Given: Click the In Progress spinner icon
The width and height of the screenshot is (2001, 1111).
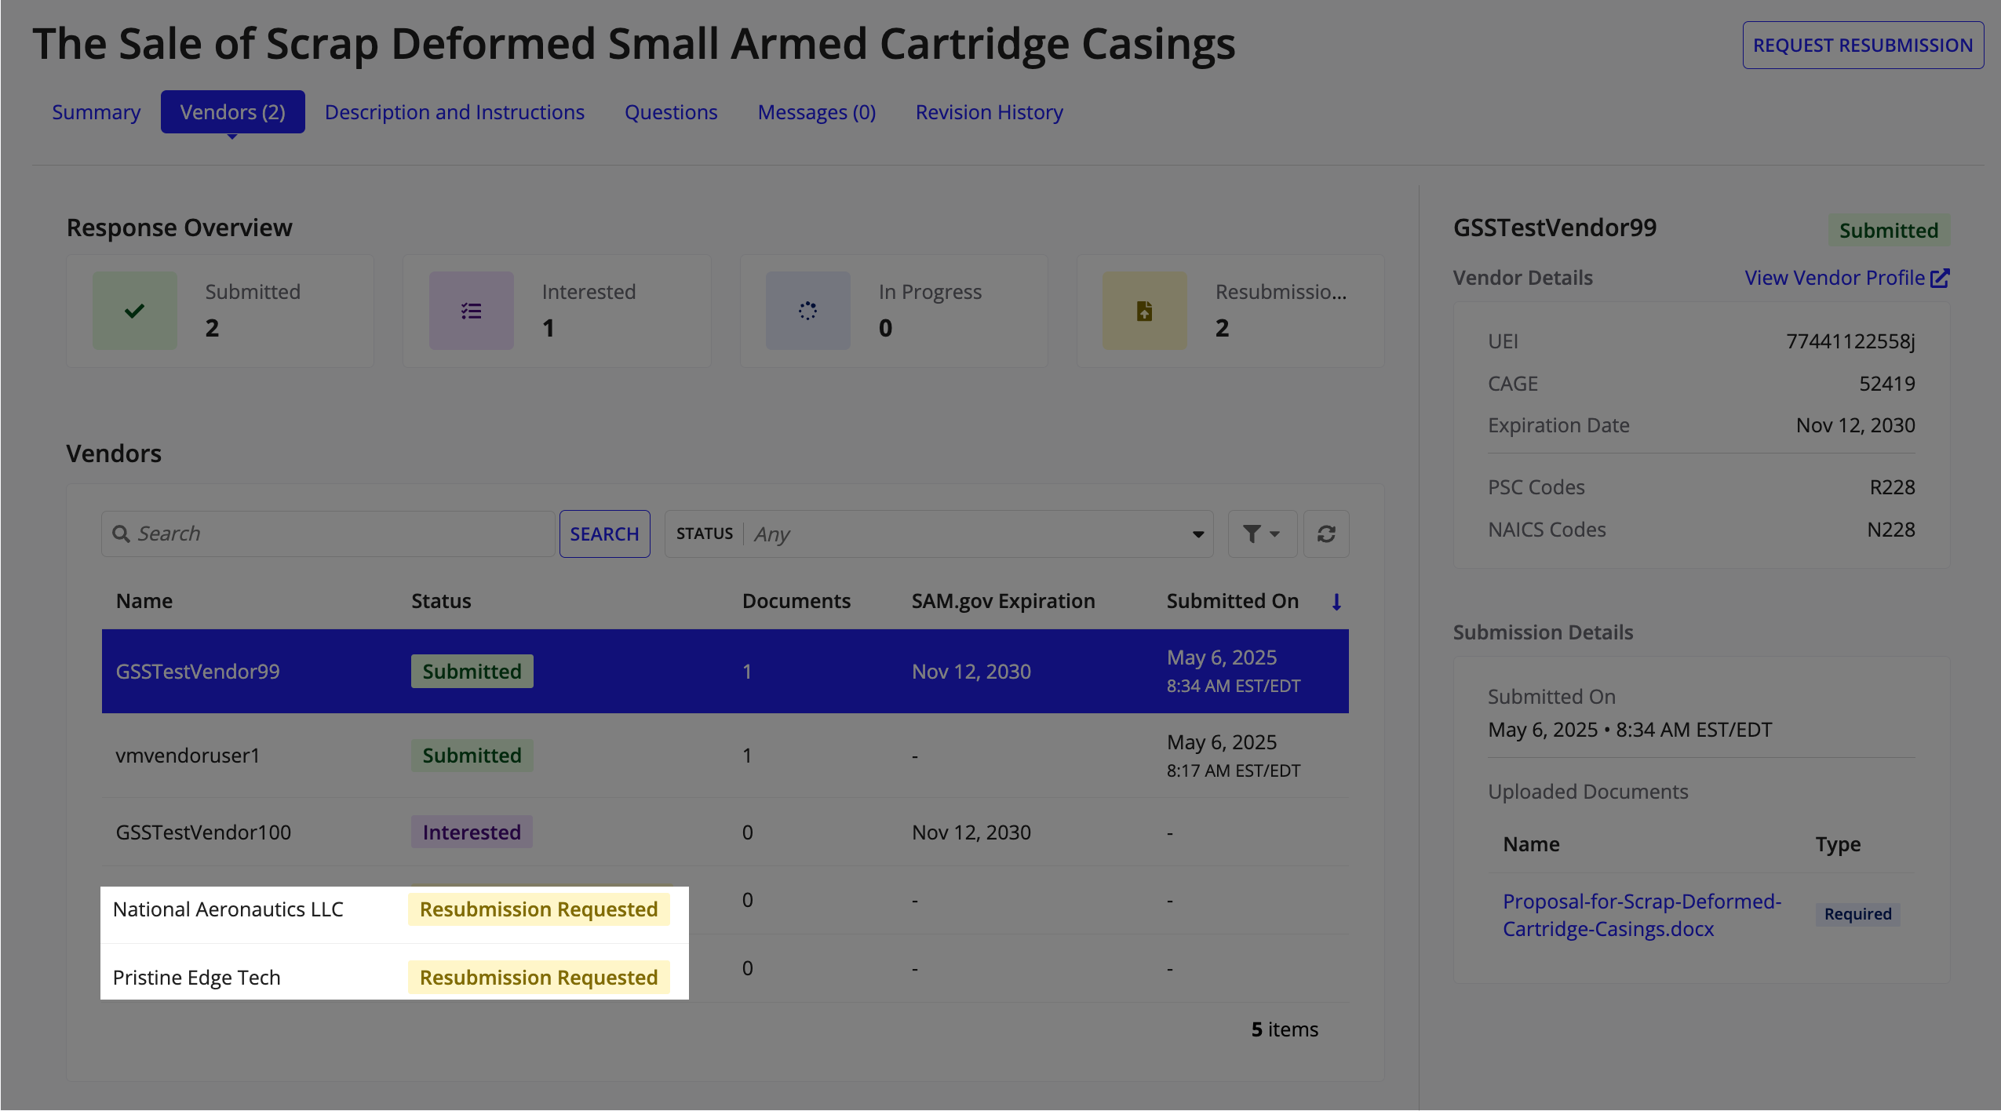Looking at the screenshot, I should 808,311.
